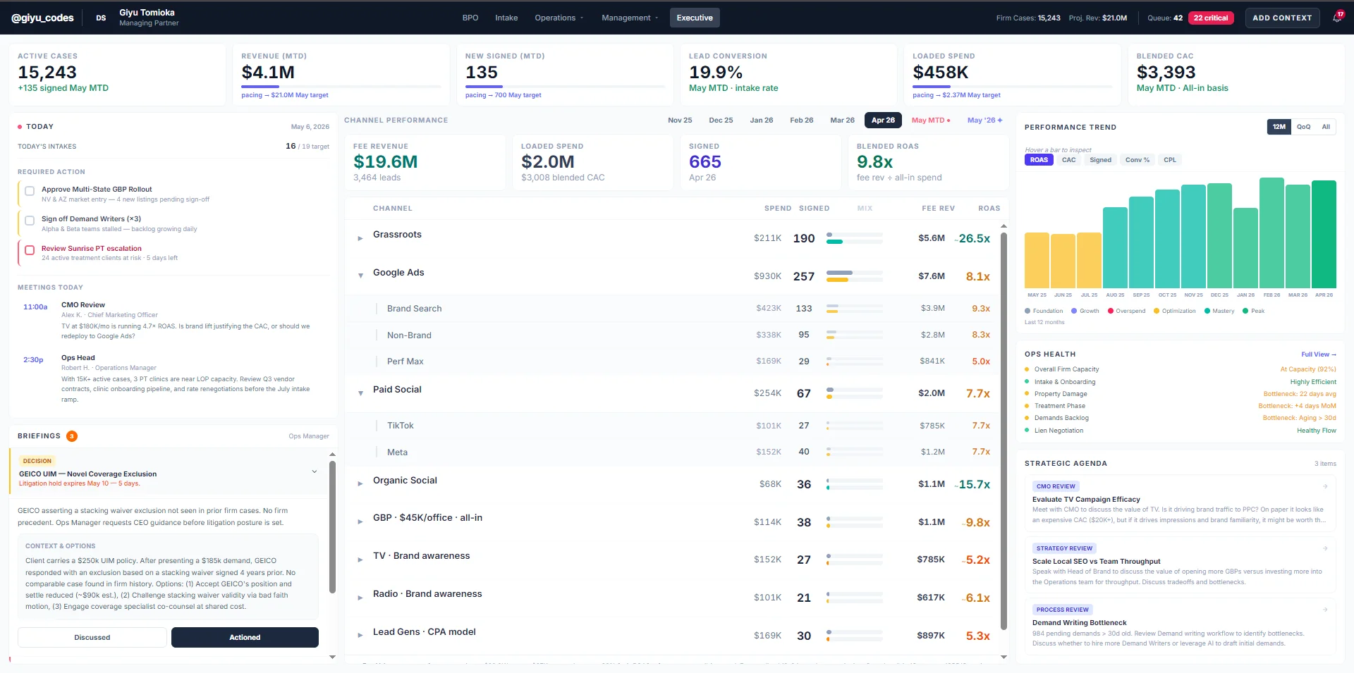Click the Grassroots row mix bar
This screenshot has height=673, width=1354.
[x=855, y=238]
